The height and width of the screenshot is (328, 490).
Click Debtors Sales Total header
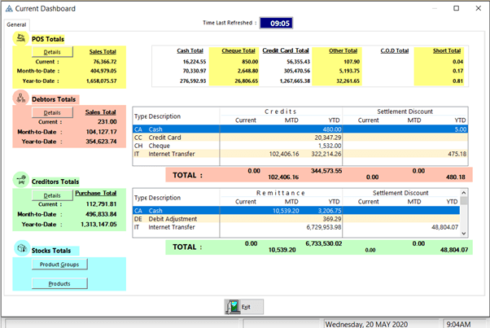(x=101, y=112)
